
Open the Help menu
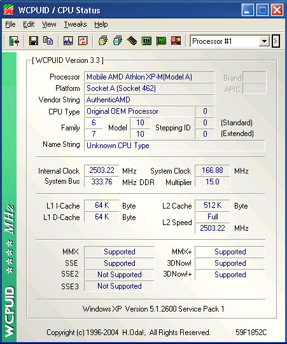coord(101,24)
